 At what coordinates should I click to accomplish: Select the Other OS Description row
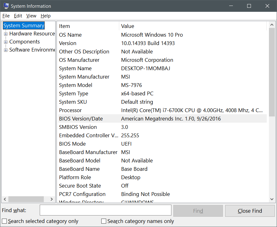click(162, 52)
